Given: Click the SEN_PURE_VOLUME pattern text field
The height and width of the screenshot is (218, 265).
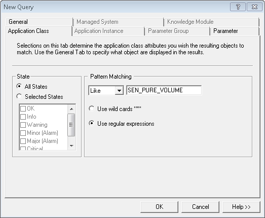Looking at the screenshot, I should 164,90.
